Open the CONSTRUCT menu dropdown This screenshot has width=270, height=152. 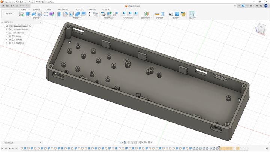146,18
